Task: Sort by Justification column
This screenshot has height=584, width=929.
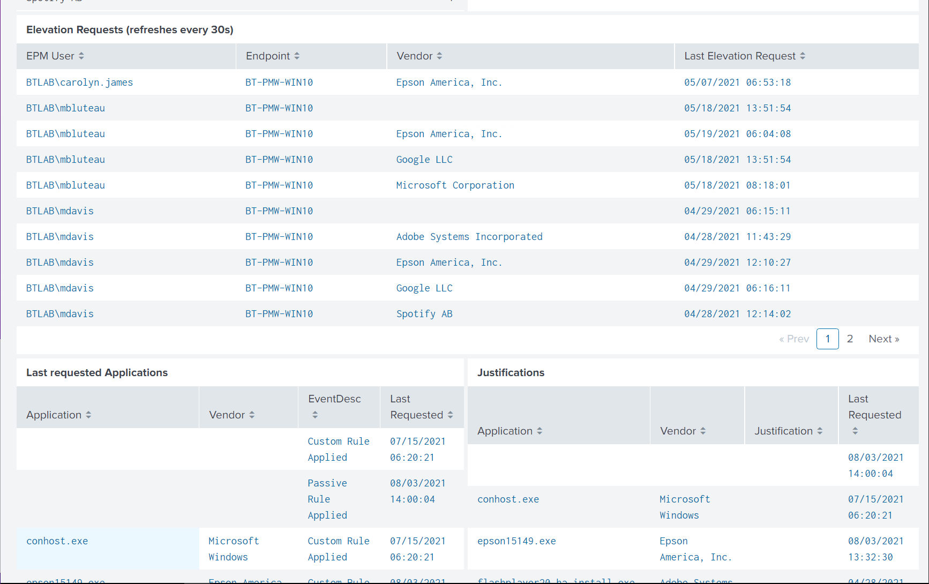Action: pos(789,431)
